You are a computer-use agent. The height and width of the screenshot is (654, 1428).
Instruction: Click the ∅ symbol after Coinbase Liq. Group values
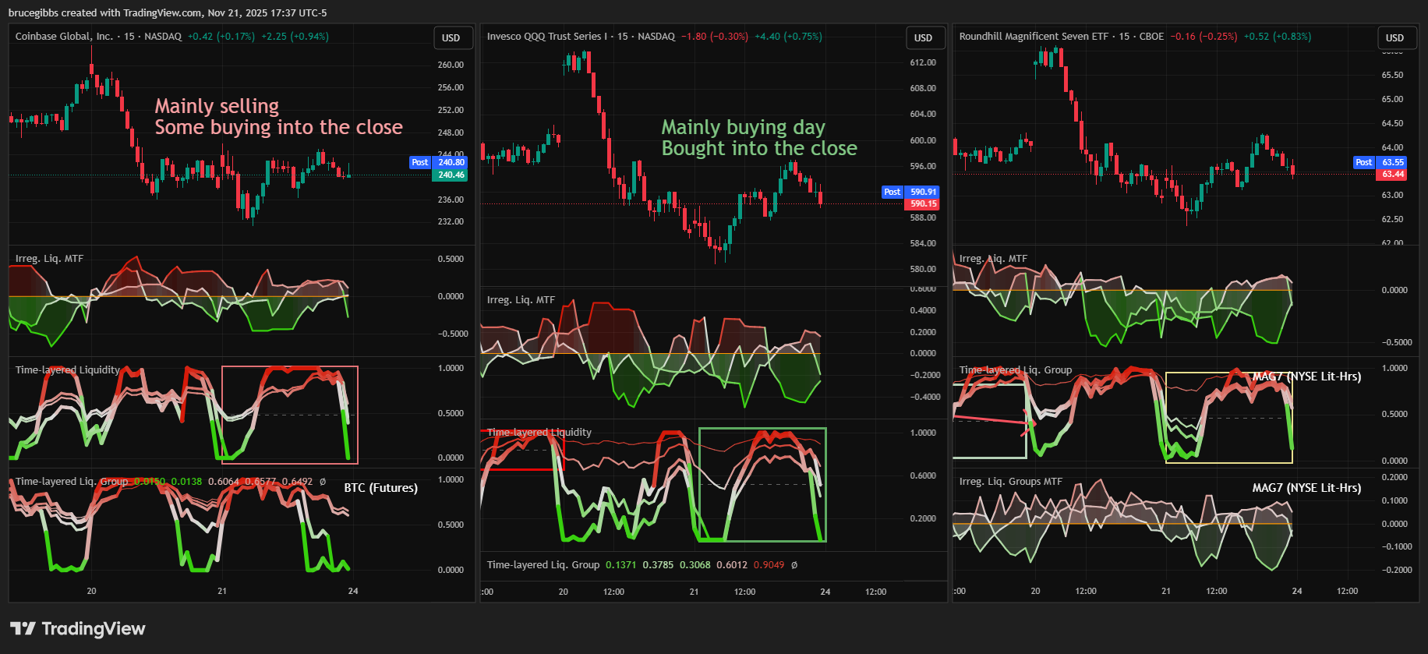(x=323, y=482)
